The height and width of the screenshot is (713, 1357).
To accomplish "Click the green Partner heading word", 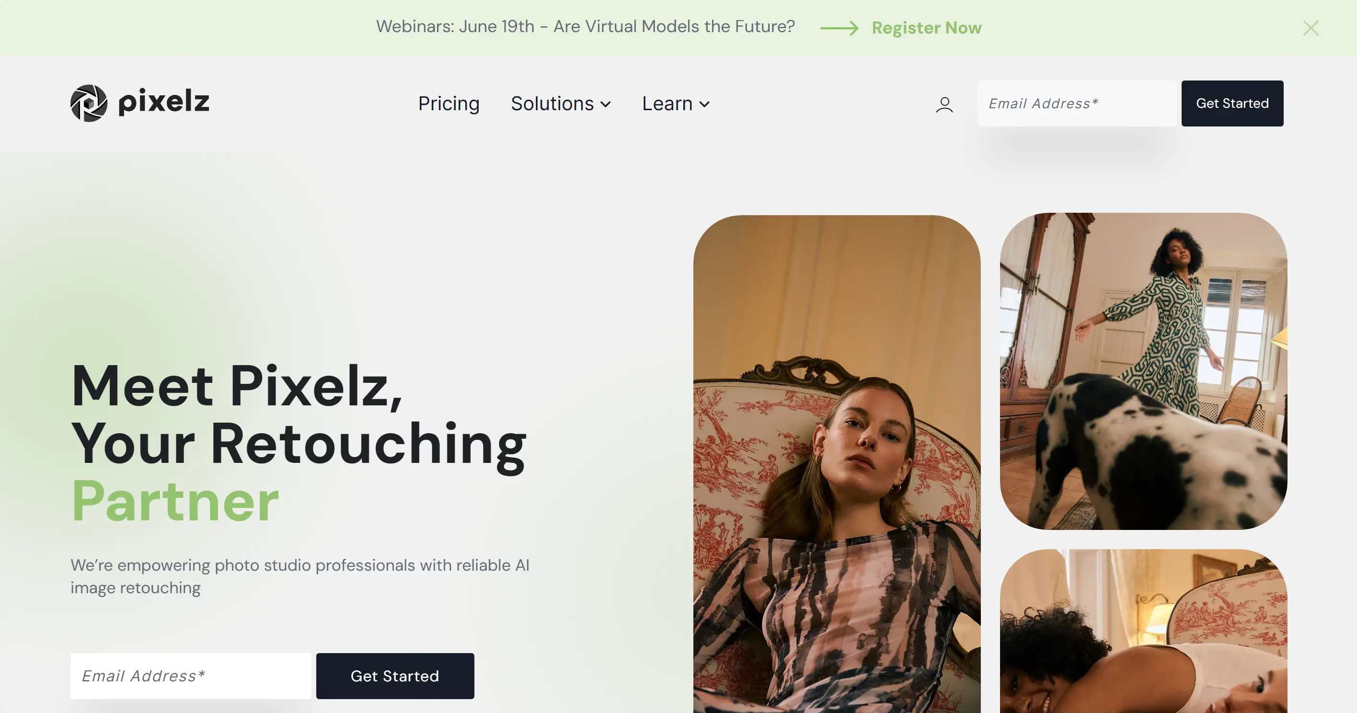I will 175,501.
